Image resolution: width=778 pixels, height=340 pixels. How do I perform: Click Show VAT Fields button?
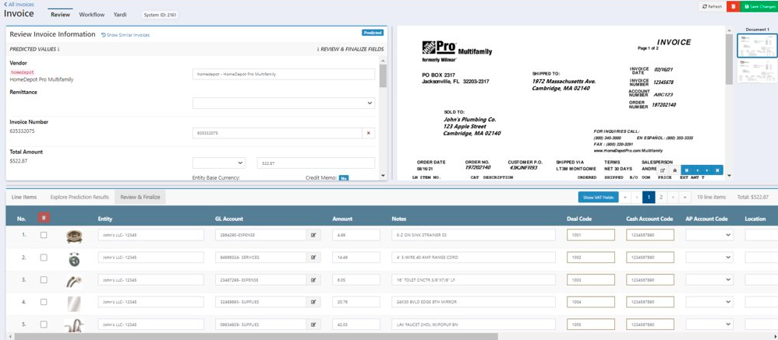(x=599, y=197)
